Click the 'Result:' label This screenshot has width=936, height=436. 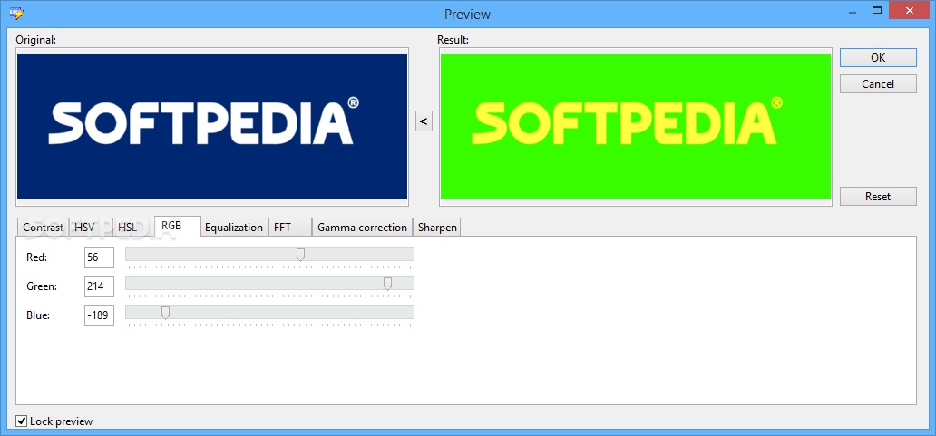453,40
